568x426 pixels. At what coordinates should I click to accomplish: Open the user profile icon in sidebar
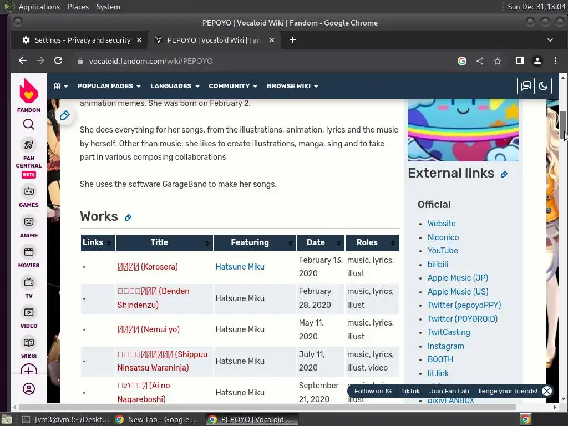pos(29,389)
